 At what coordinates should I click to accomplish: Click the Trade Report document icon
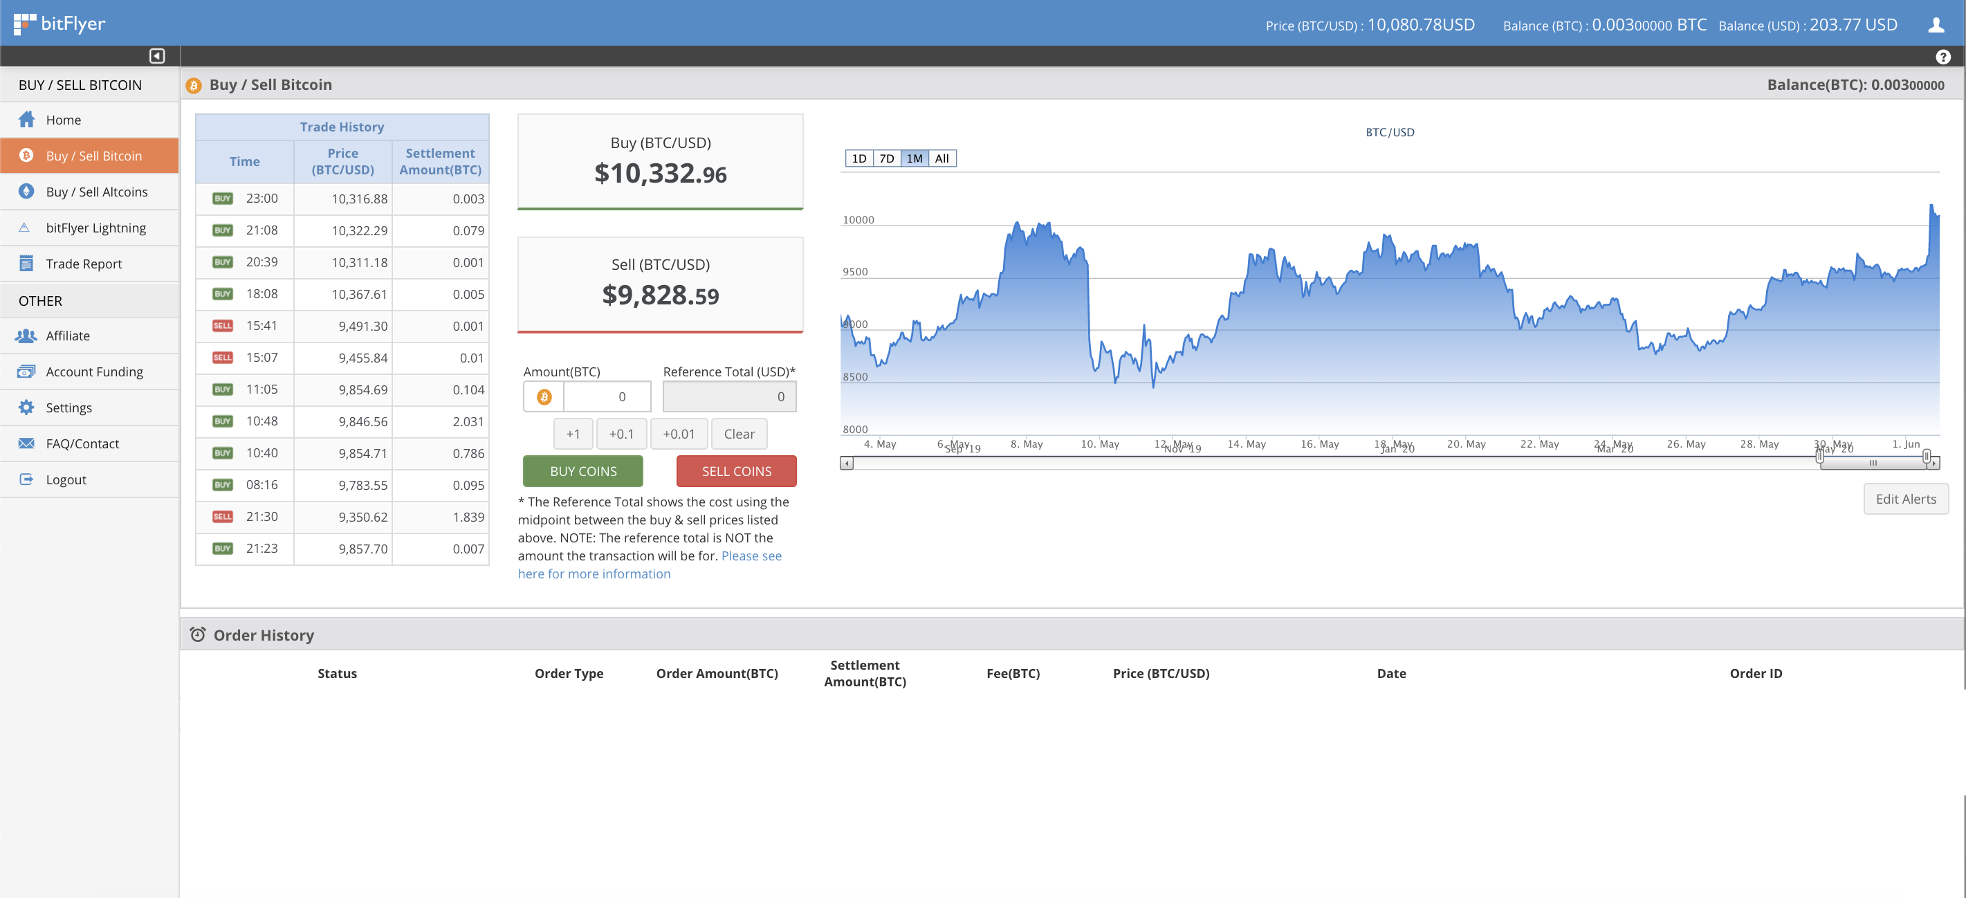click(x=27, y=263)
